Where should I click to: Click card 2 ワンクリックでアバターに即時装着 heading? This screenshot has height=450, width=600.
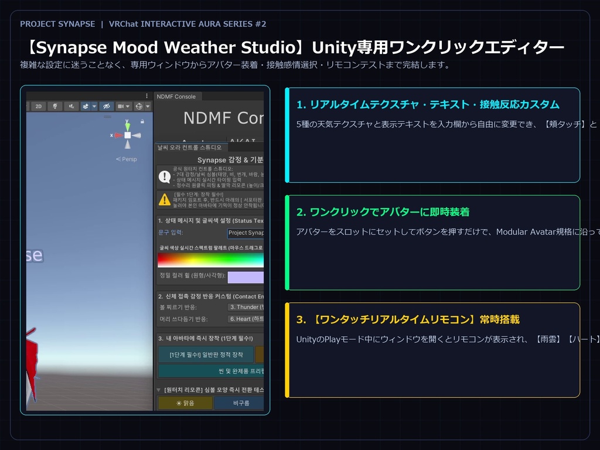383,212
